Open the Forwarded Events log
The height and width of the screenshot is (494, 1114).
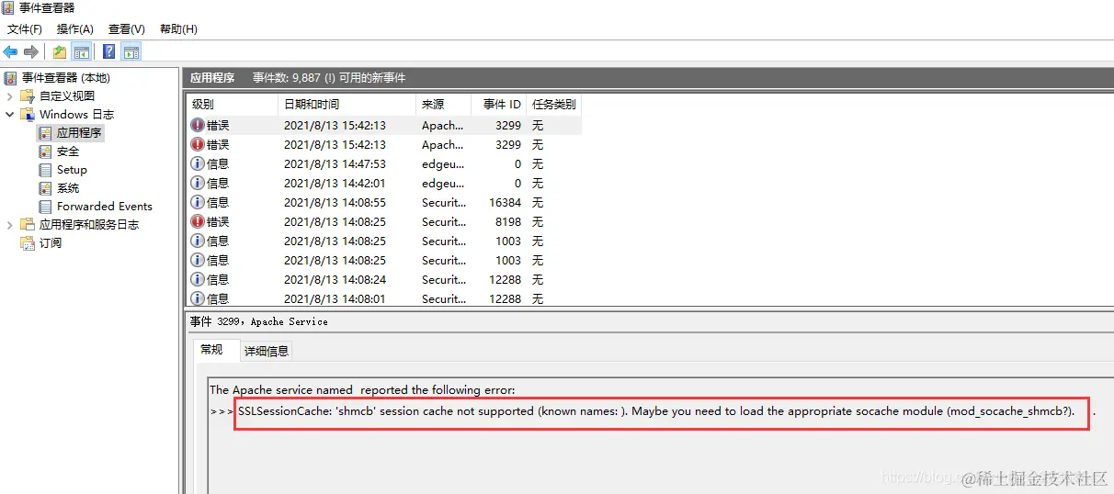click(105, 207)
